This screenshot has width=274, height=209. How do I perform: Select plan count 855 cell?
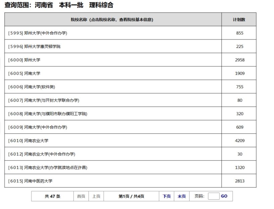239,33
